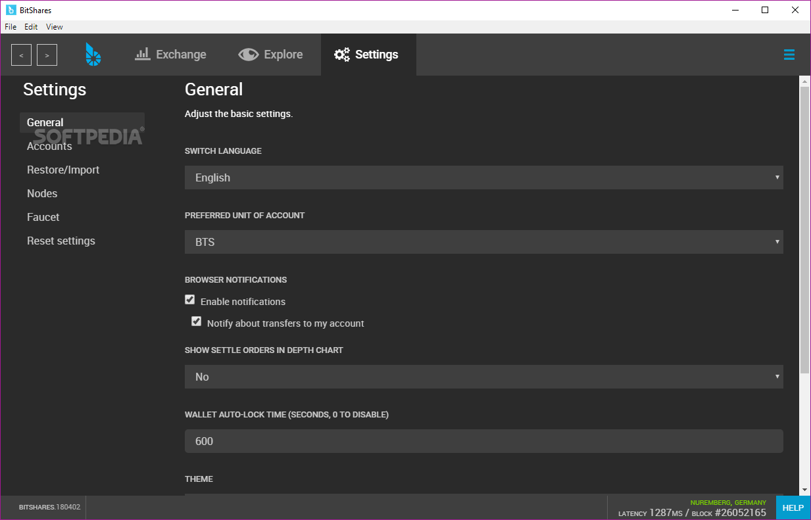Screen dimensions: 811x520
Task: Click the BitShares logo icon in header
Action: click(93, 55)
